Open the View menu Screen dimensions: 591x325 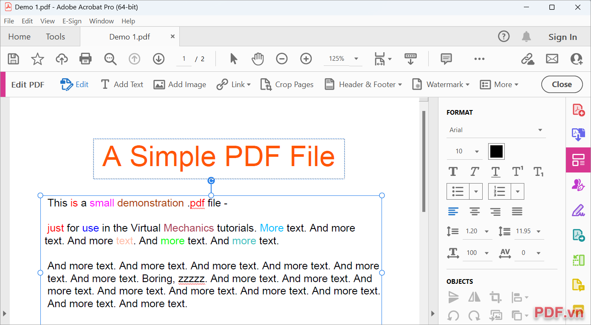[48, 21]
